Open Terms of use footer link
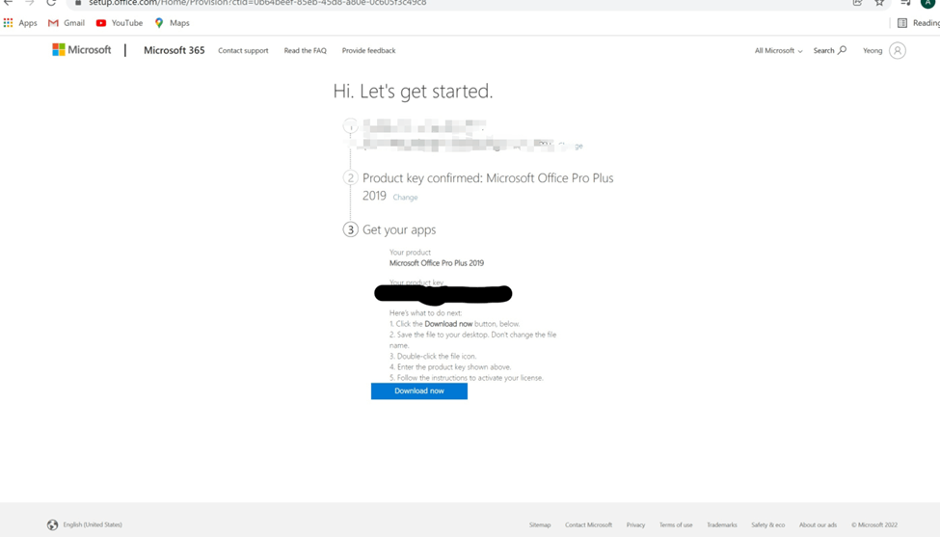Screen dimensions: 940x537 (676, 525)
